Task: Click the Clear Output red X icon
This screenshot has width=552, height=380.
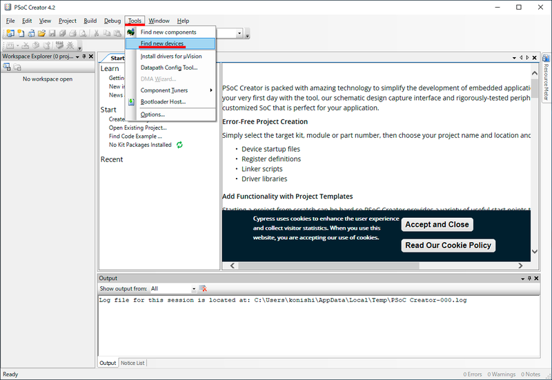Action: (203, 288)
